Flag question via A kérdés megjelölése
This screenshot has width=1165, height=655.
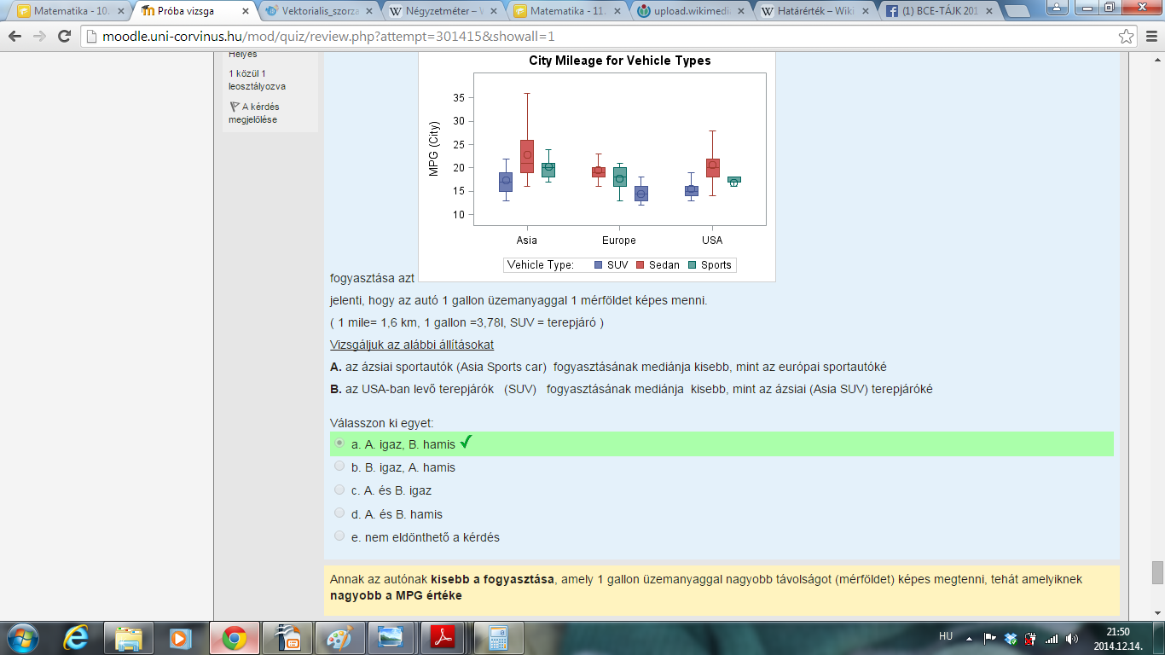pos(253,113)
